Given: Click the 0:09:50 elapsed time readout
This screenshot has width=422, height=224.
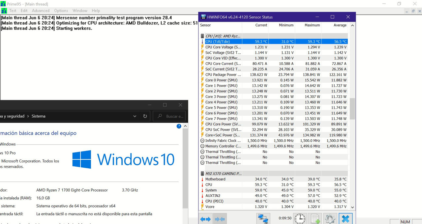Looking at the screenshot, I should coord(285,218).
